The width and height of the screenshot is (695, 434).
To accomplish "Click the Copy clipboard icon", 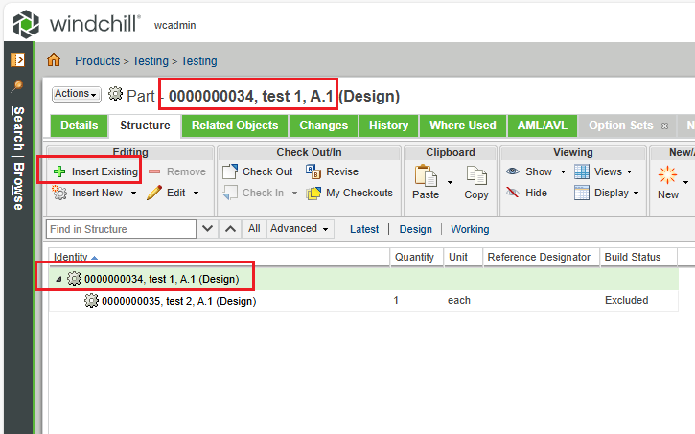I will [476, 176].
